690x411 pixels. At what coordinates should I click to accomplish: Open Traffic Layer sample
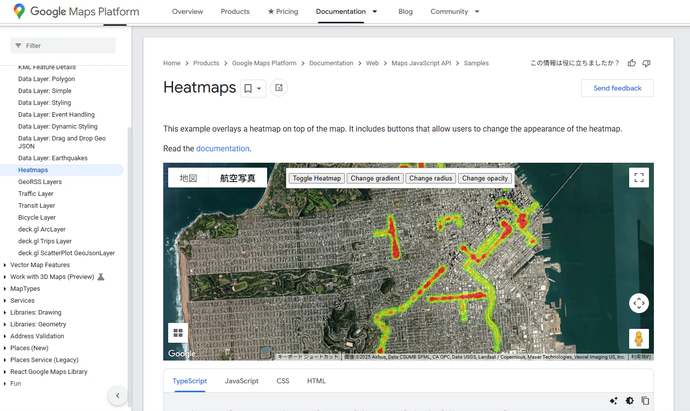(x=36, y=194)
